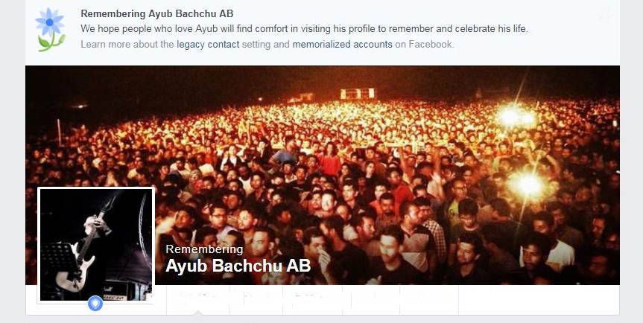
Task: Click the Remembering Ayub Bachchu AB banner heading
Action: tap(157, 13)
